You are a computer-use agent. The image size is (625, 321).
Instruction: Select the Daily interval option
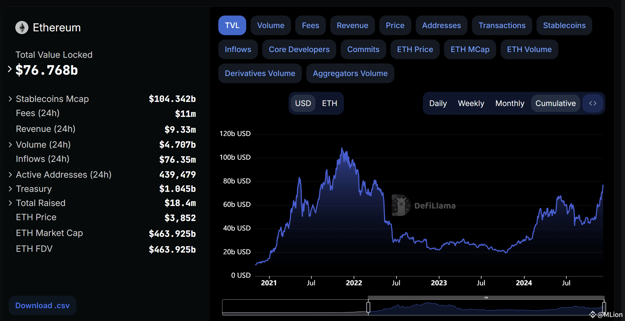point(438,103)
